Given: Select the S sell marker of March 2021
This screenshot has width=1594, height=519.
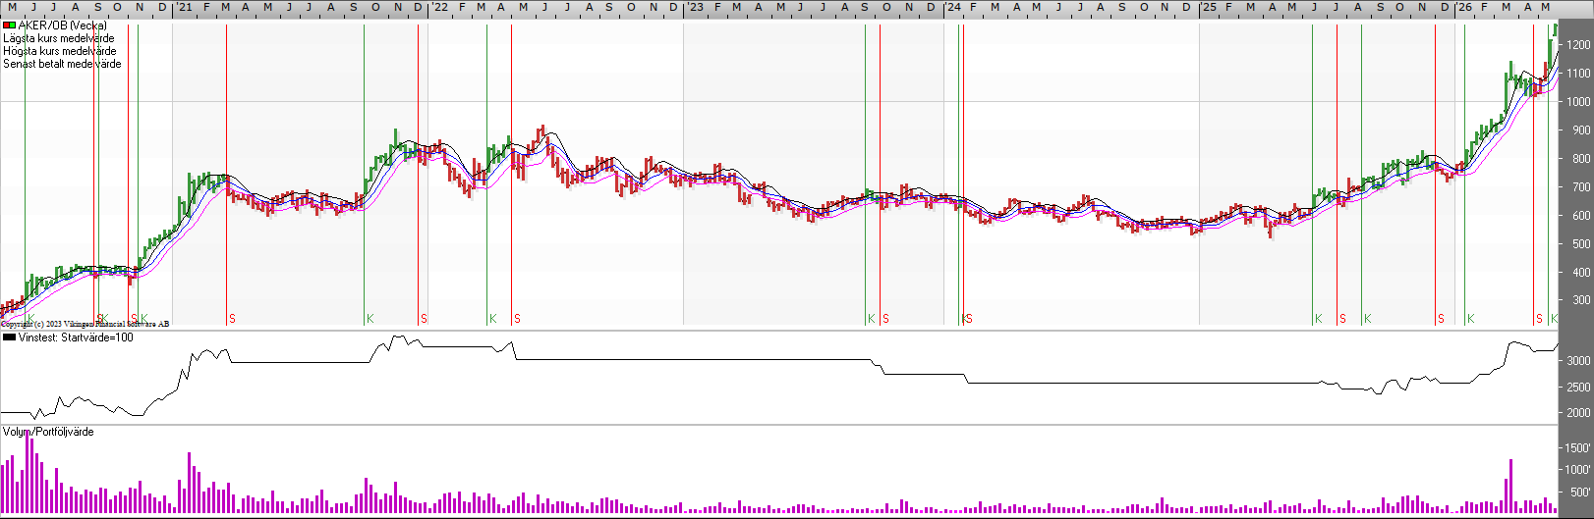Looking at the screenshot, I should (x=232, y=319).
